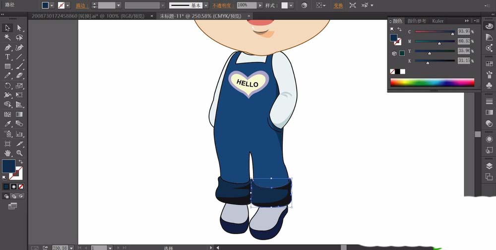
Task: Select the Direct Selection tool
Action: 19,28
